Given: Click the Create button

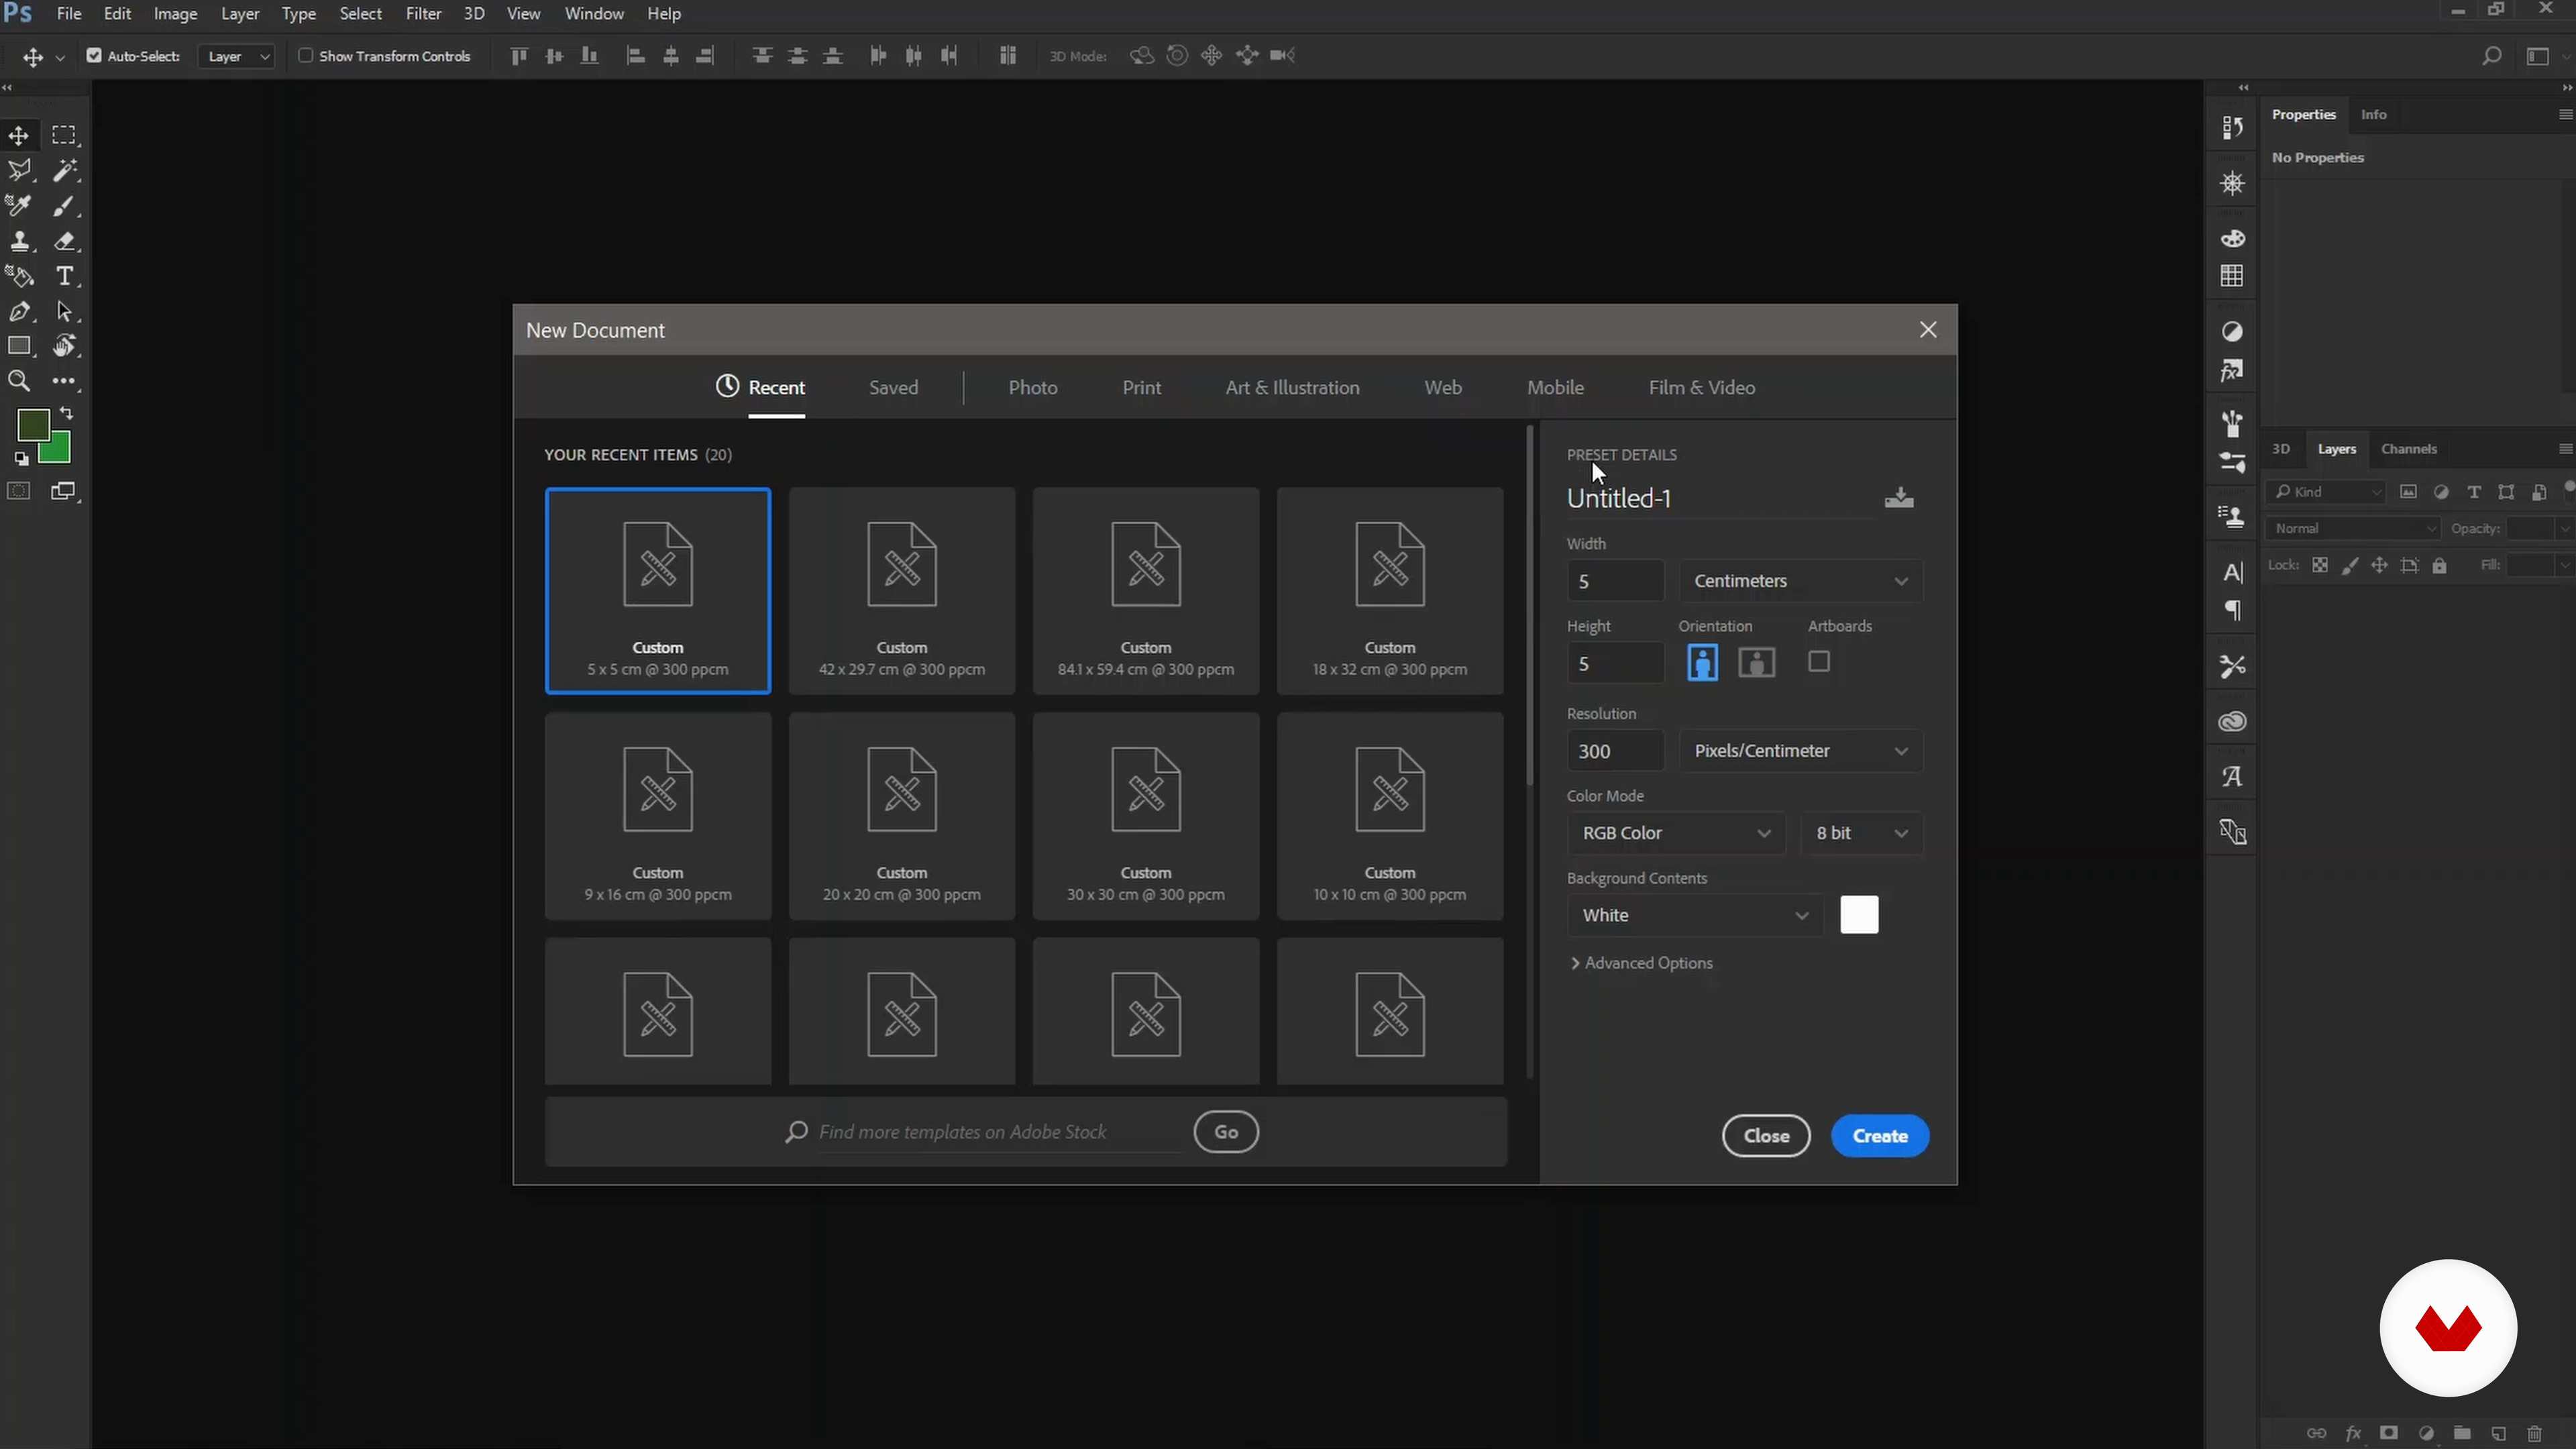Looking at the screenshot, I should point(1880,1136).
